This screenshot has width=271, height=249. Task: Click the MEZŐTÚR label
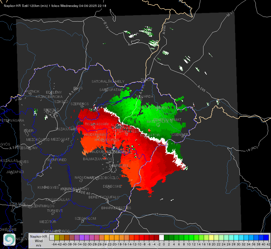(48, 222)
